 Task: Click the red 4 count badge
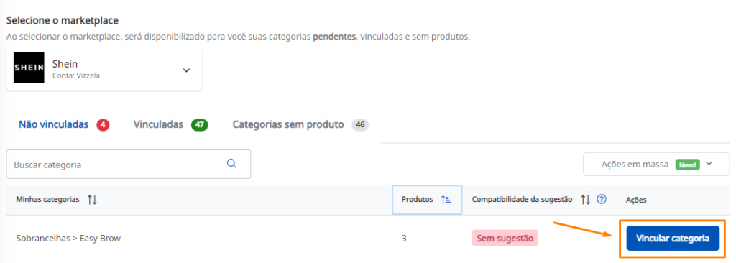(103, 125)
